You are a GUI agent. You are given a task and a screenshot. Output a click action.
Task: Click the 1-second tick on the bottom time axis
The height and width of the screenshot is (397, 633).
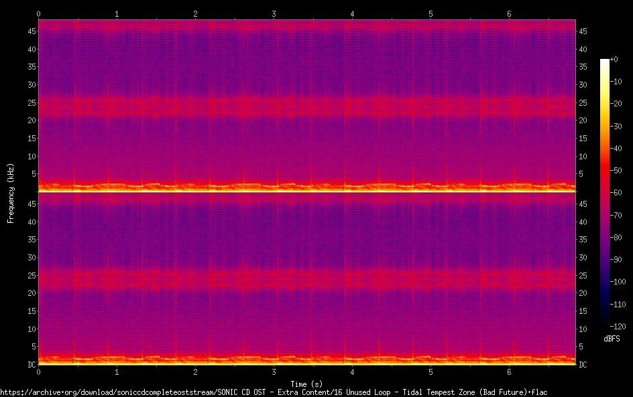click(117, 372)
